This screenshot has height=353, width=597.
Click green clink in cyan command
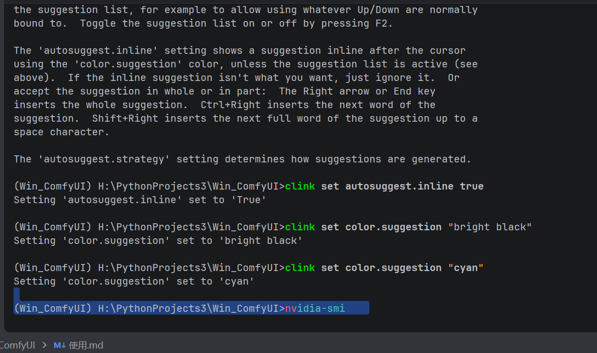[300, 268]
